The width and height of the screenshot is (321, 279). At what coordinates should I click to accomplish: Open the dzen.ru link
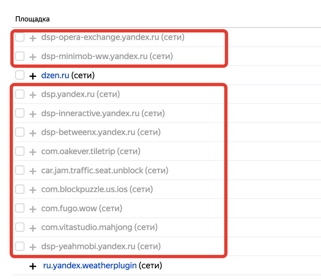click(x=55, y=75)
